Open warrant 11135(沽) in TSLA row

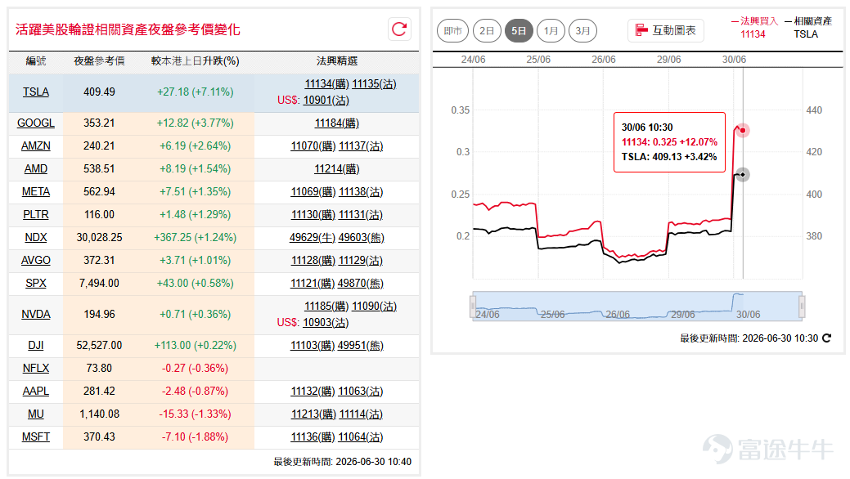[374, 84]
